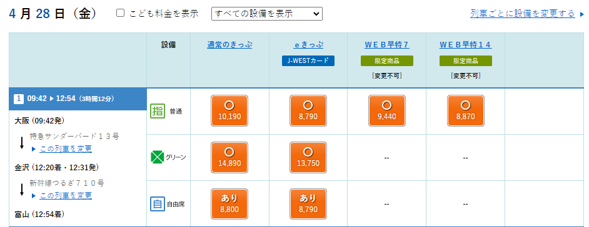Select 8,870 yen WEB早特14 ticket
This screenshot has height=227, width=589.
click(465, 111)
